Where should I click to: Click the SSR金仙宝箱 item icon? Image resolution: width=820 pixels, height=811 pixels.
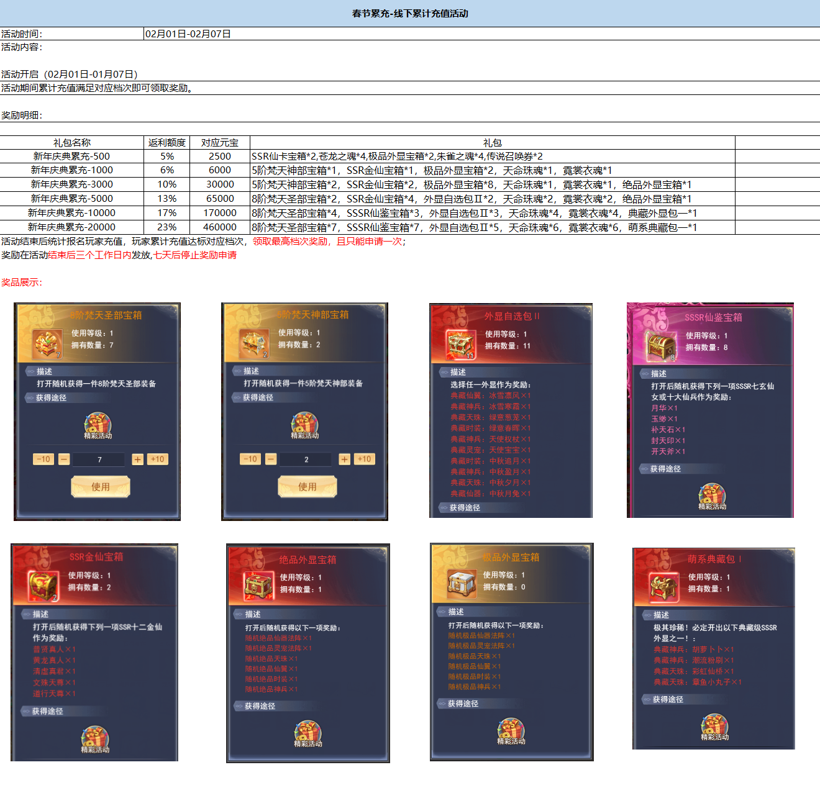(x=43, y=586)
